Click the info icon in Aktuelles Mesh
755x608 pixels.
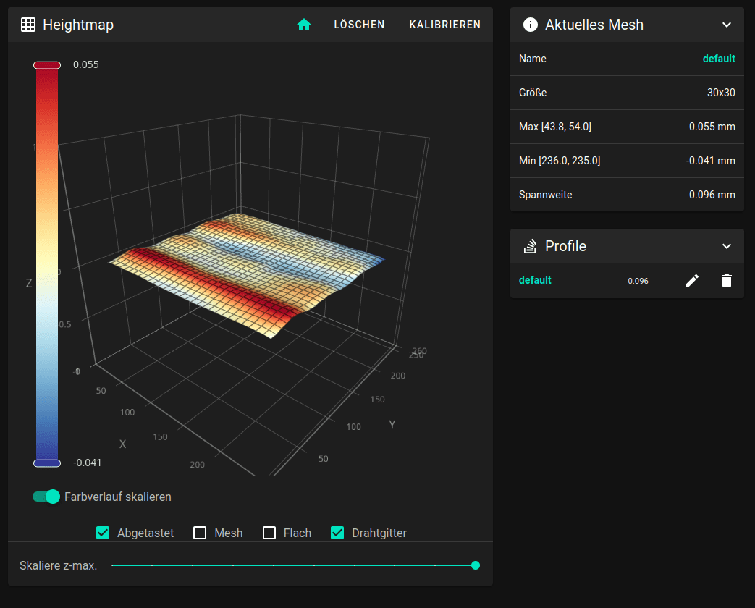tap(530, 25)
